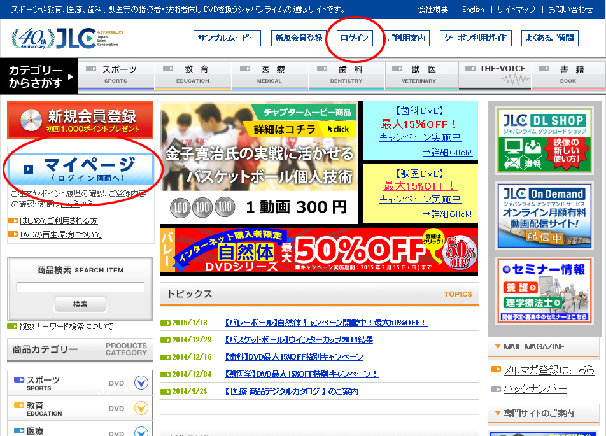
Task: Click 詳細Click! under 歯科DVD campaign
Action: tap(447, 153)
